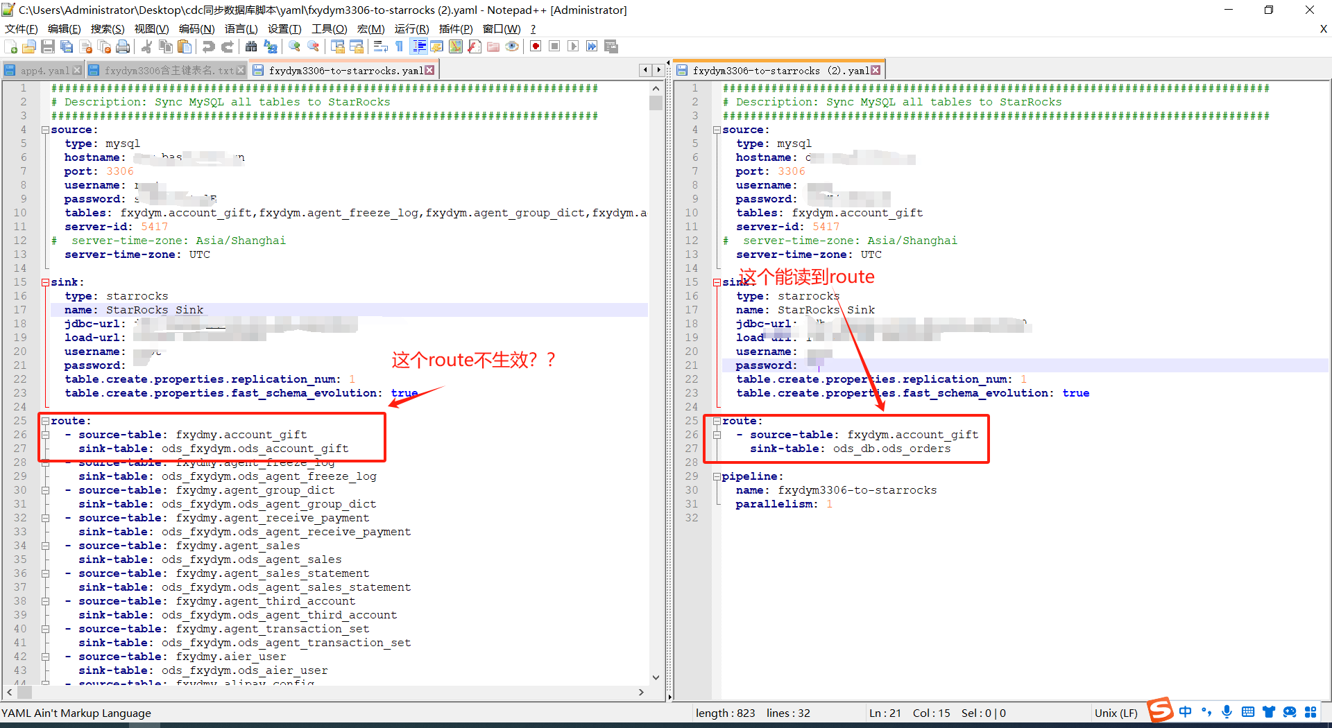
Task: Collapse the source block in right pane
Action: [x=717, y=130]
